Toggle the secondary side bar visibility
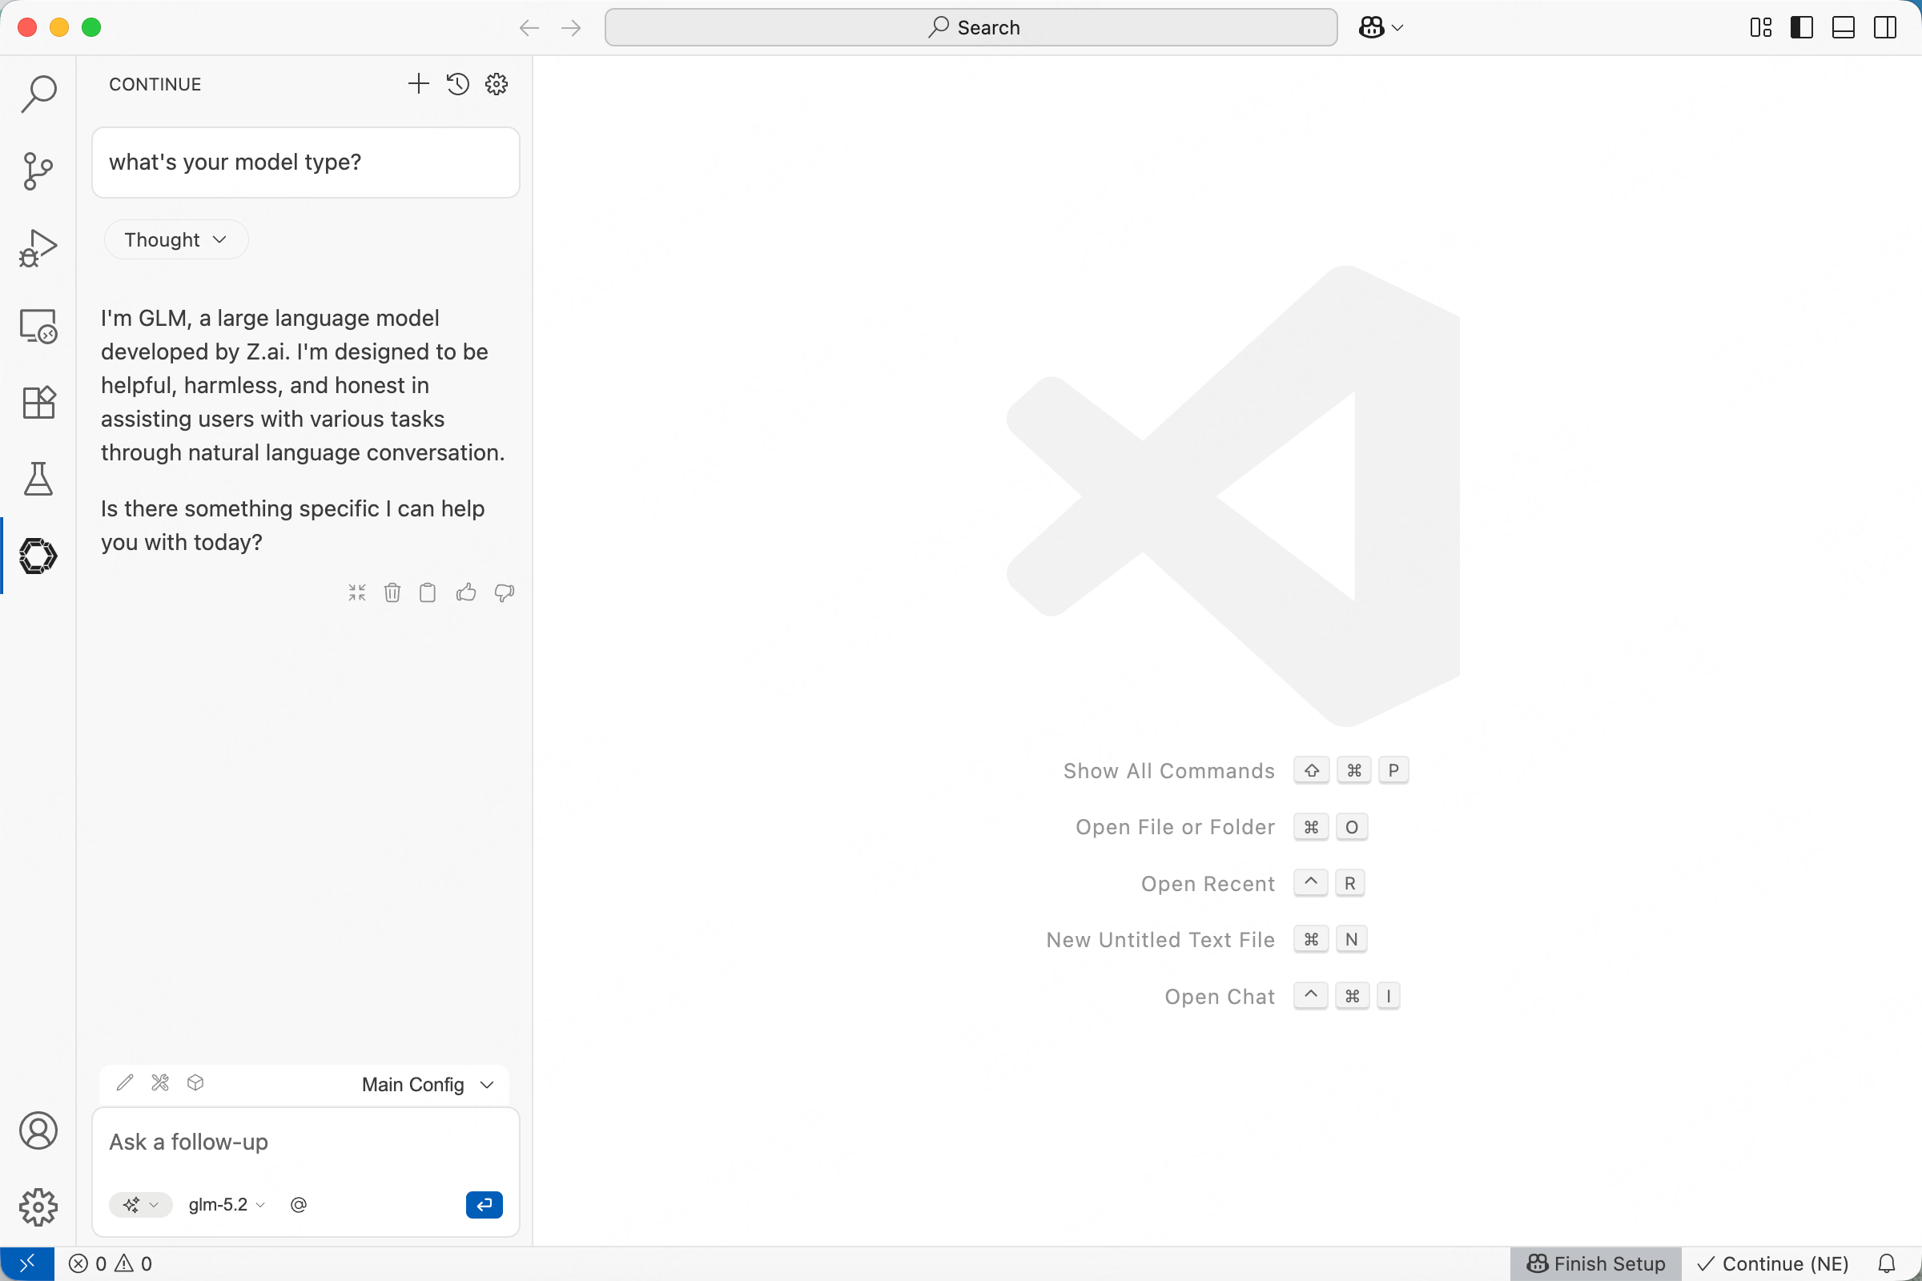The height and width of the screenshot is (1281, 1922). pos(1885,28)
